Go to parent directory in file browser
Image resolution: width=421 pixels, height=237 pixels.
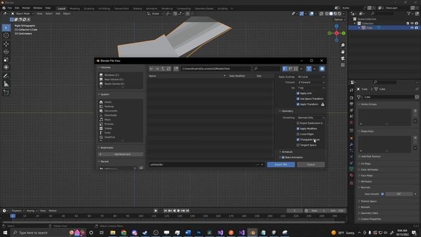pos(163,68)
